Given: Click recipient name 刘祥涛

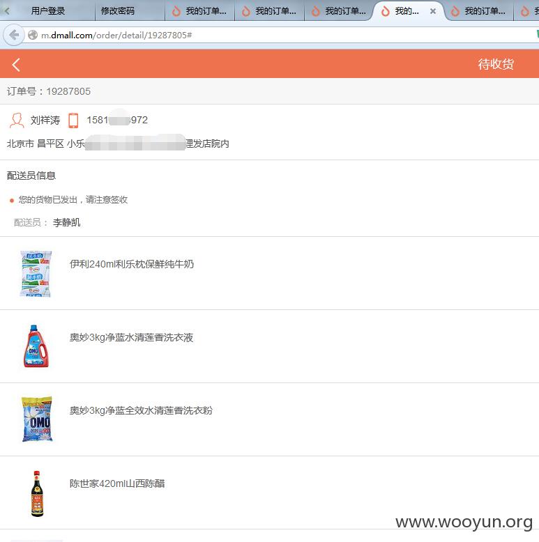Looking at the screenshot, I should pos(45,120).
